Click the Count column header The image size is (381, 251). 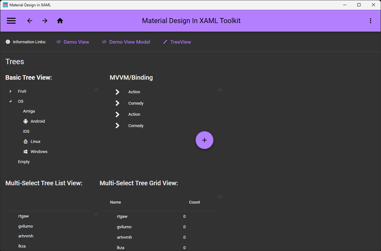pos(195,202)
